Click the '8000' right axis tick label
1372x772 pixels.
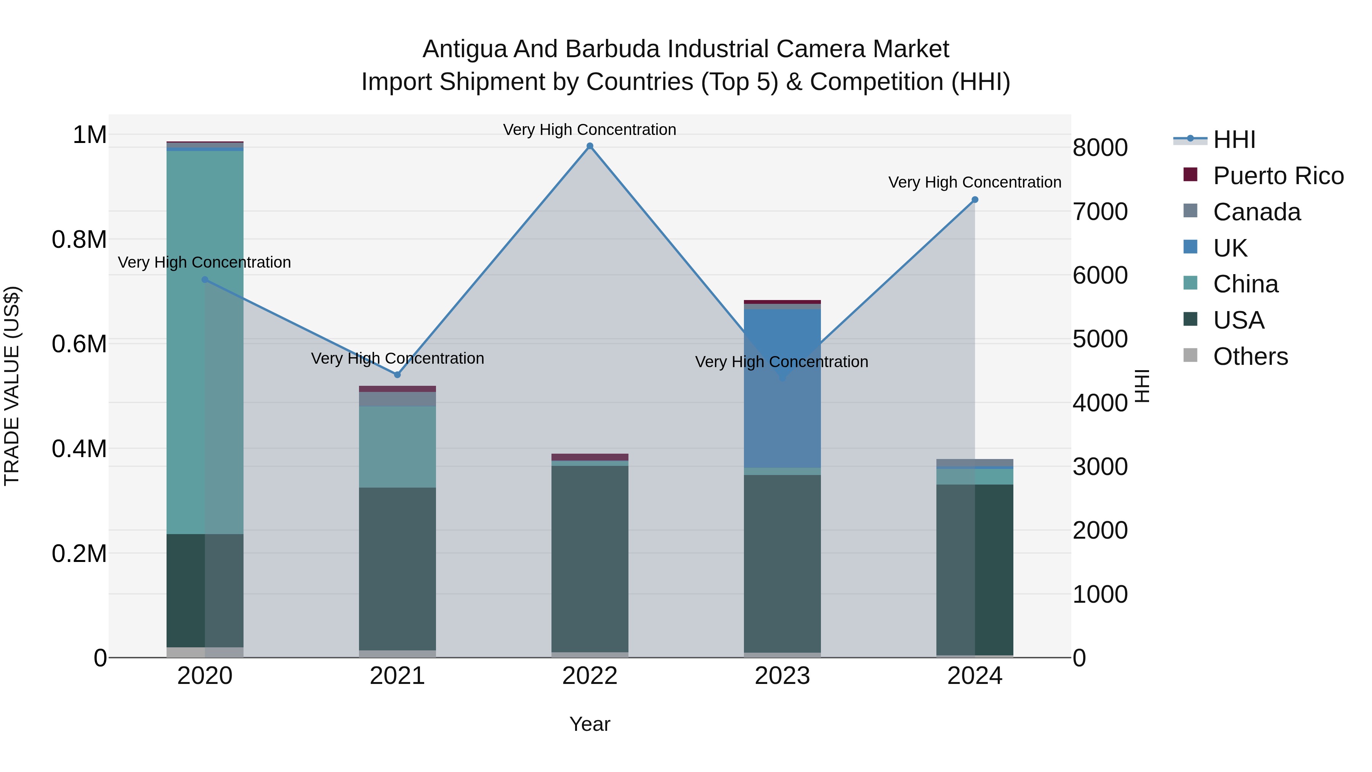click(x=1100, y=148)
